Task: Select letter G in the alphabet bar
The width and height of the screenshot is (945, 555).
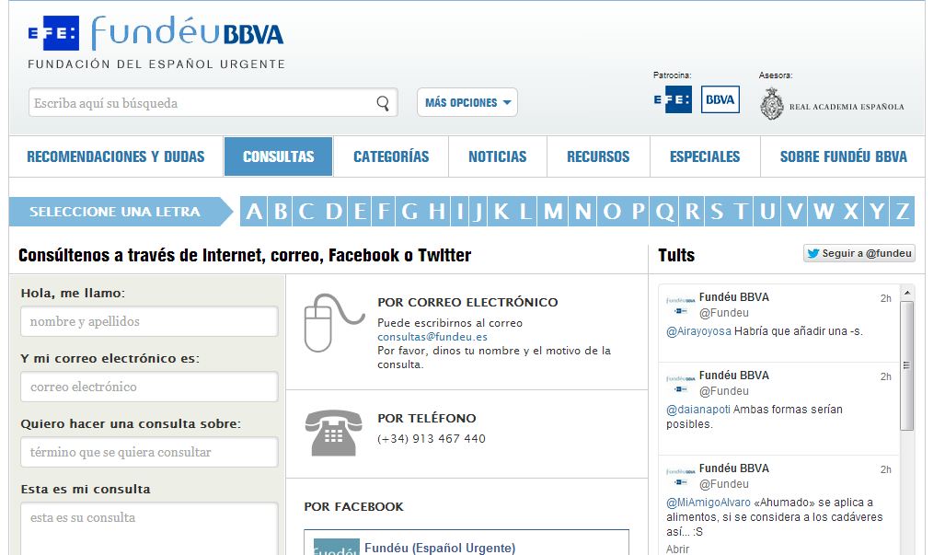Action: pyautogui.click(x=409, y=212)
